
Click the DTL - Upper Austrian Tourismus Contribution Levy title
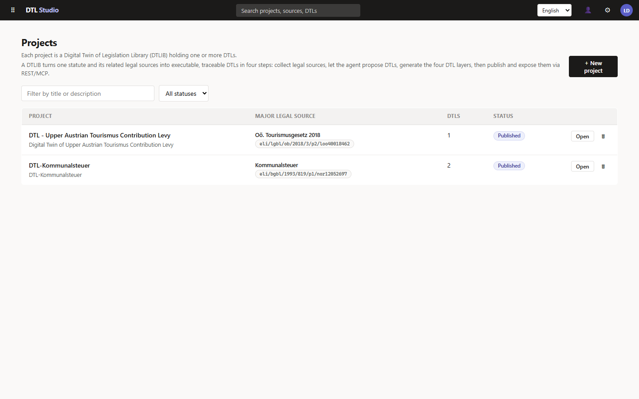(100, 135)
